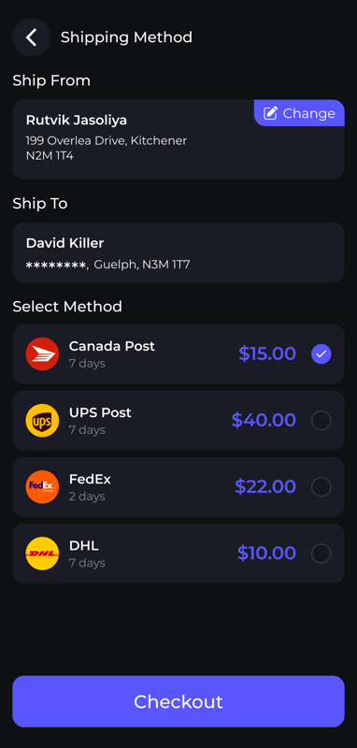Click the $40.00 UPS Post price

point(264,420)
